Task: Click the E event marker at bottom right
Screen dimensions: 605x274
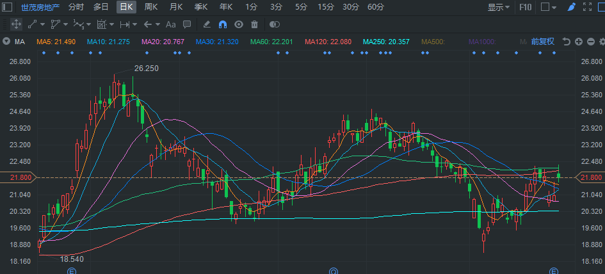Action: 554,271
